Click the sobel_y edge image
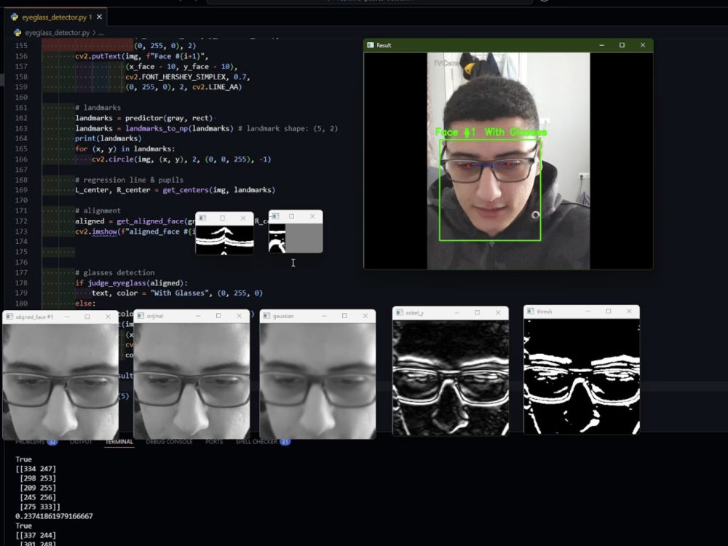Screen dimensions: 728x546 451,377
